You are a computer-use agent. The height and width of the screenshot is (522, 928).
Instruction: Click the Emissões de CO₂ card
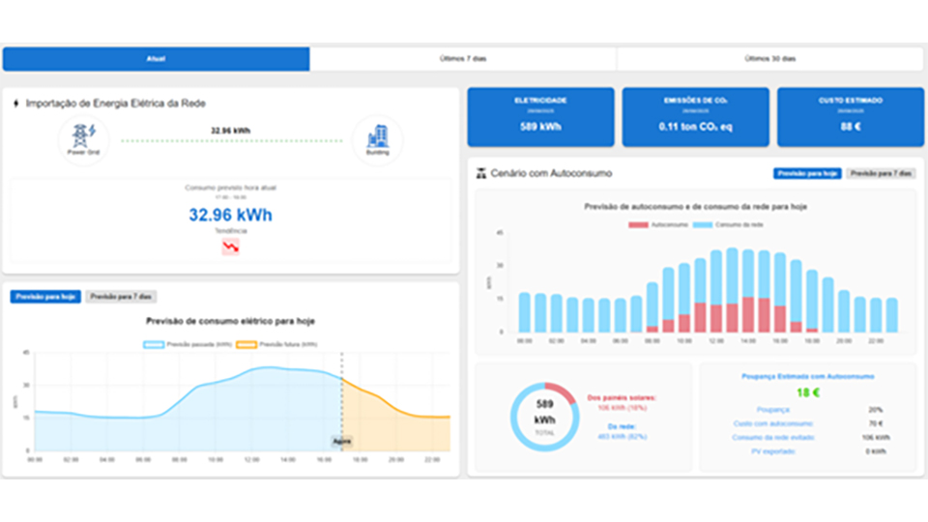(695, 117)
